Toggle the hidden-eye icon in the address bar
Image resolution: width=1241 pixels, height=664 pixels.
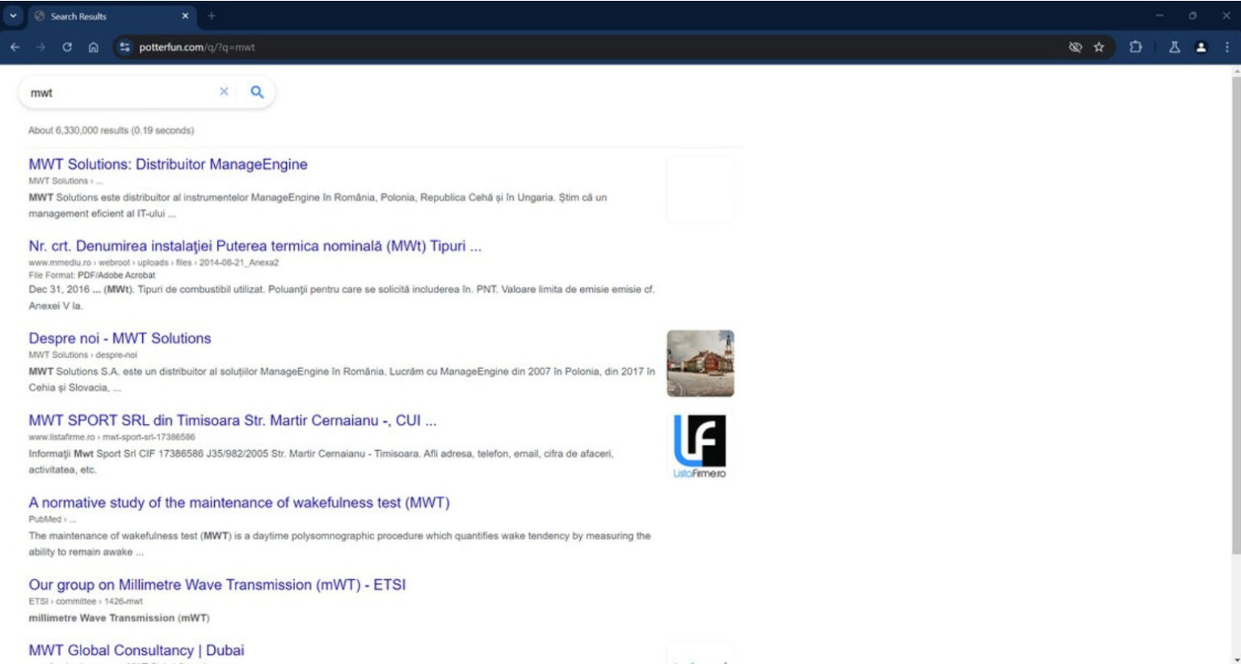(1075, 48)
